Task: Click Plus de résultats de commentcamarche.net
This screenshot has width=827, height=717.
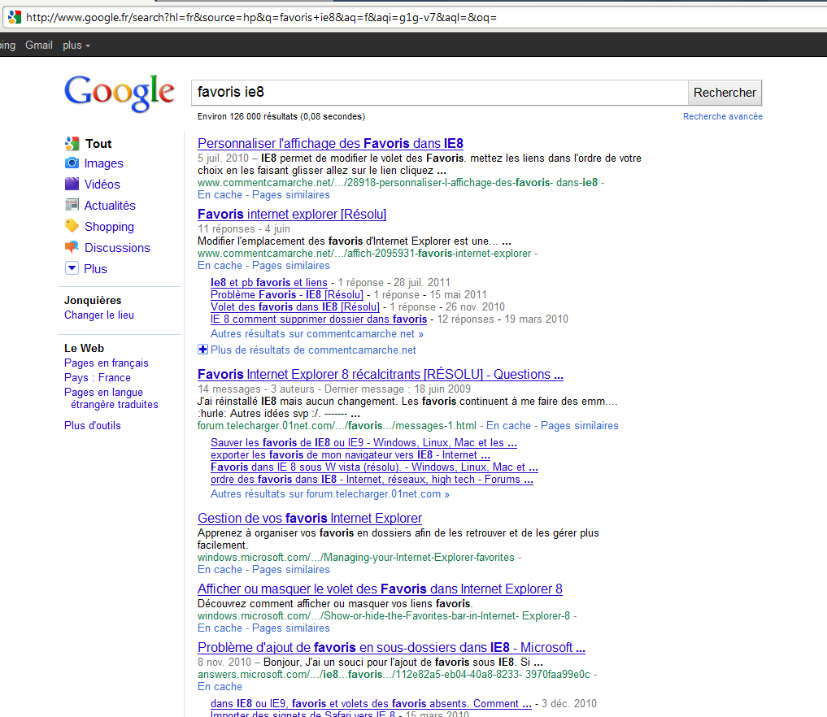Action: [x=313, y=350]
